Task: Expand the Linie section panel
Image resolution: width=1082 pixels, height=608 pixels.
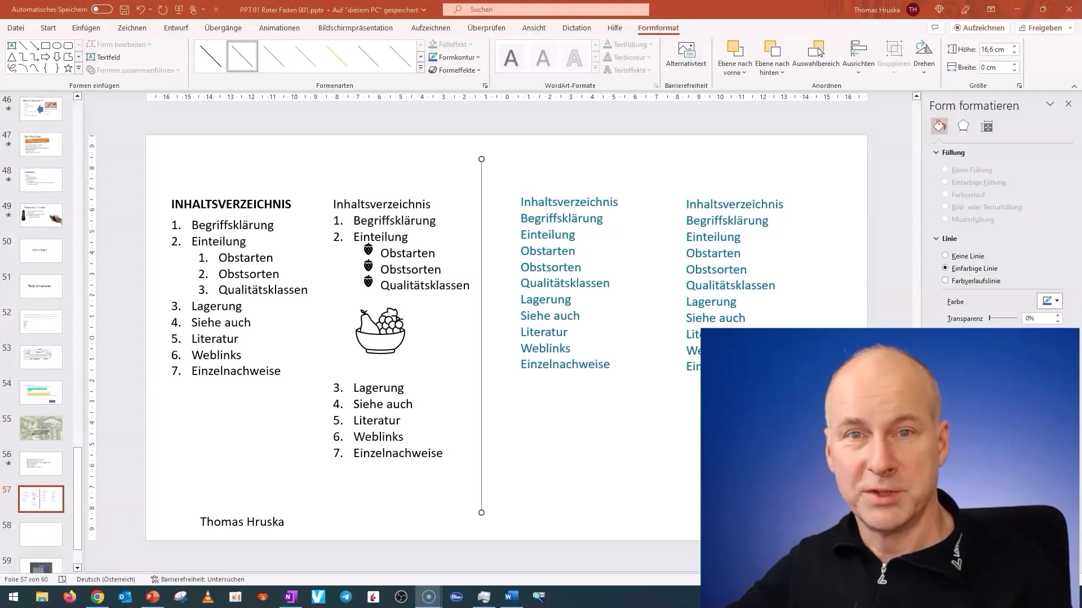Action: click(937, 238)
